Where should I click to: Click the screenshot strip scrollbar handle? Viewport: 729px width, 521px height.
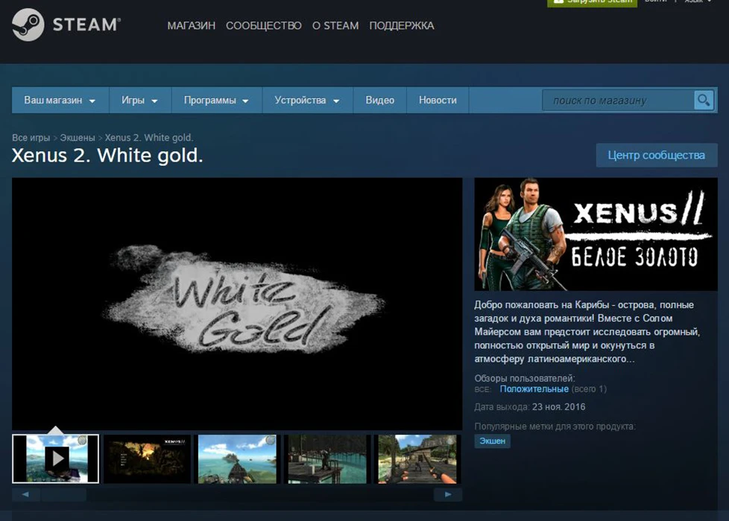63,494
